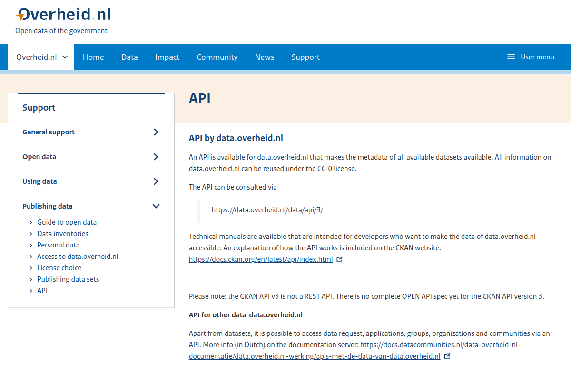The width and height of the screenshot is (571, 380).
Task: Open the Community menu item
Action: [x=217, y=57]
